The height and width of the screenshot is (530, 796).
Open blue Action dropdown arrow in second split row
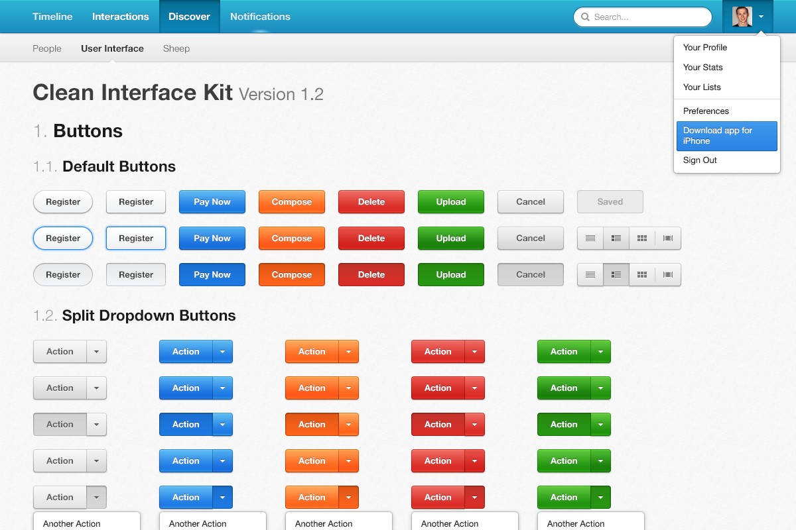[x=222, y=388]
